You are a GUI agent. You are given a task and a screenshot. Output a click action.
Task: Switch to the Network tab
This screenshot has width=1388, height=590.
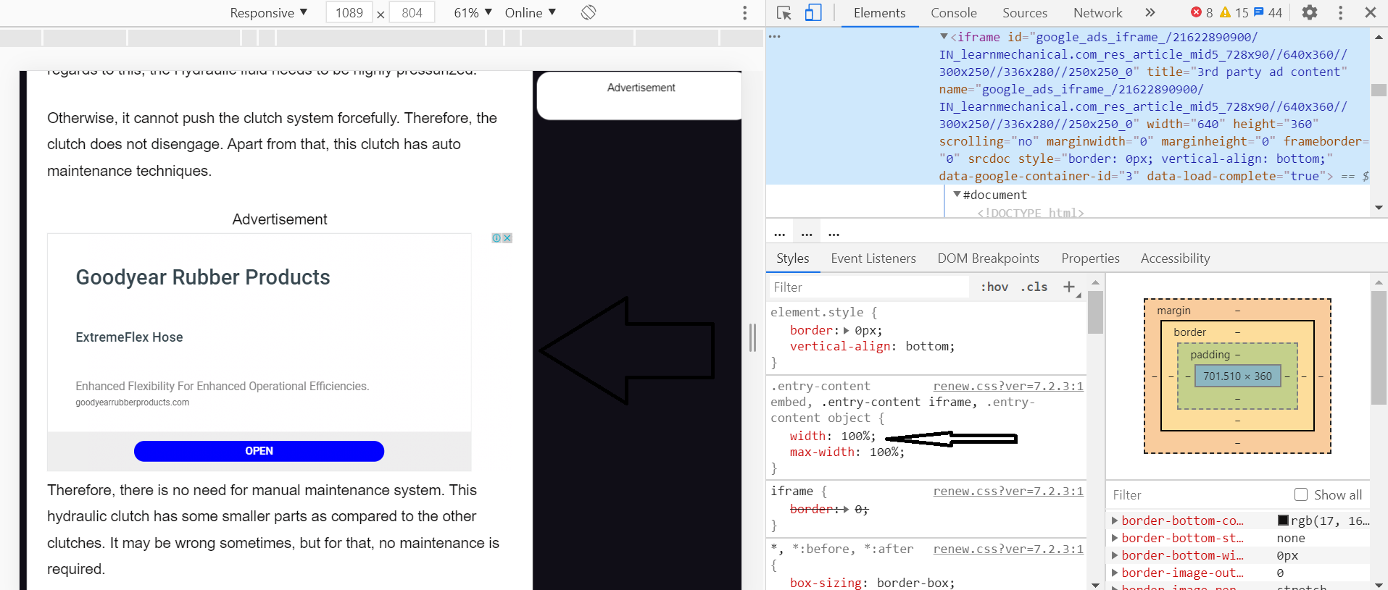(x=1097, y=13)
